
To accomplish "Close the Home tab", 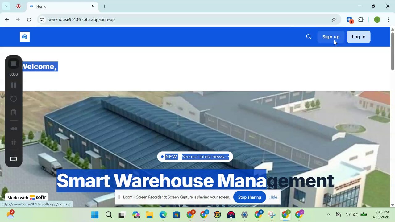I will point(93,6).
